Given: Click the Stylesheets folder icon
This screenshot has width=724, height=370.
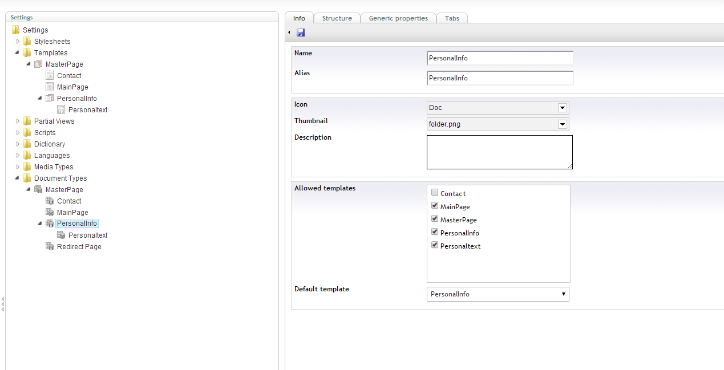Looking at the screenshot, I should [27, 41].
